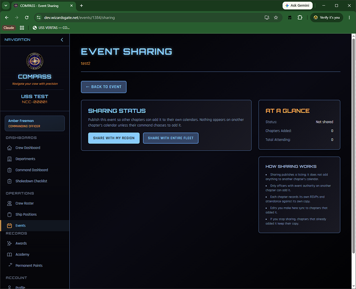Click the How Sharing Works heading
The width and height of the screenshot is (356, 289).
click(291, 166)
